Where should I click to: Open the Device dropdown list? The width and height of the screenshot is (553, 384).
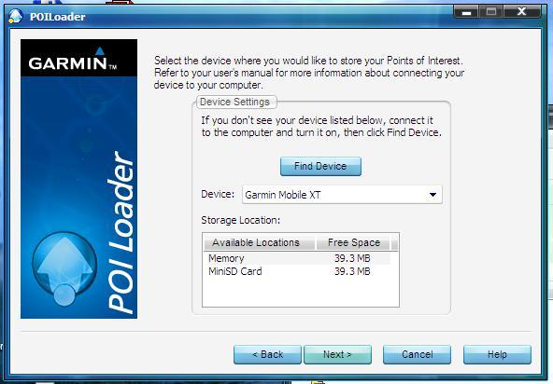point(432,195)
